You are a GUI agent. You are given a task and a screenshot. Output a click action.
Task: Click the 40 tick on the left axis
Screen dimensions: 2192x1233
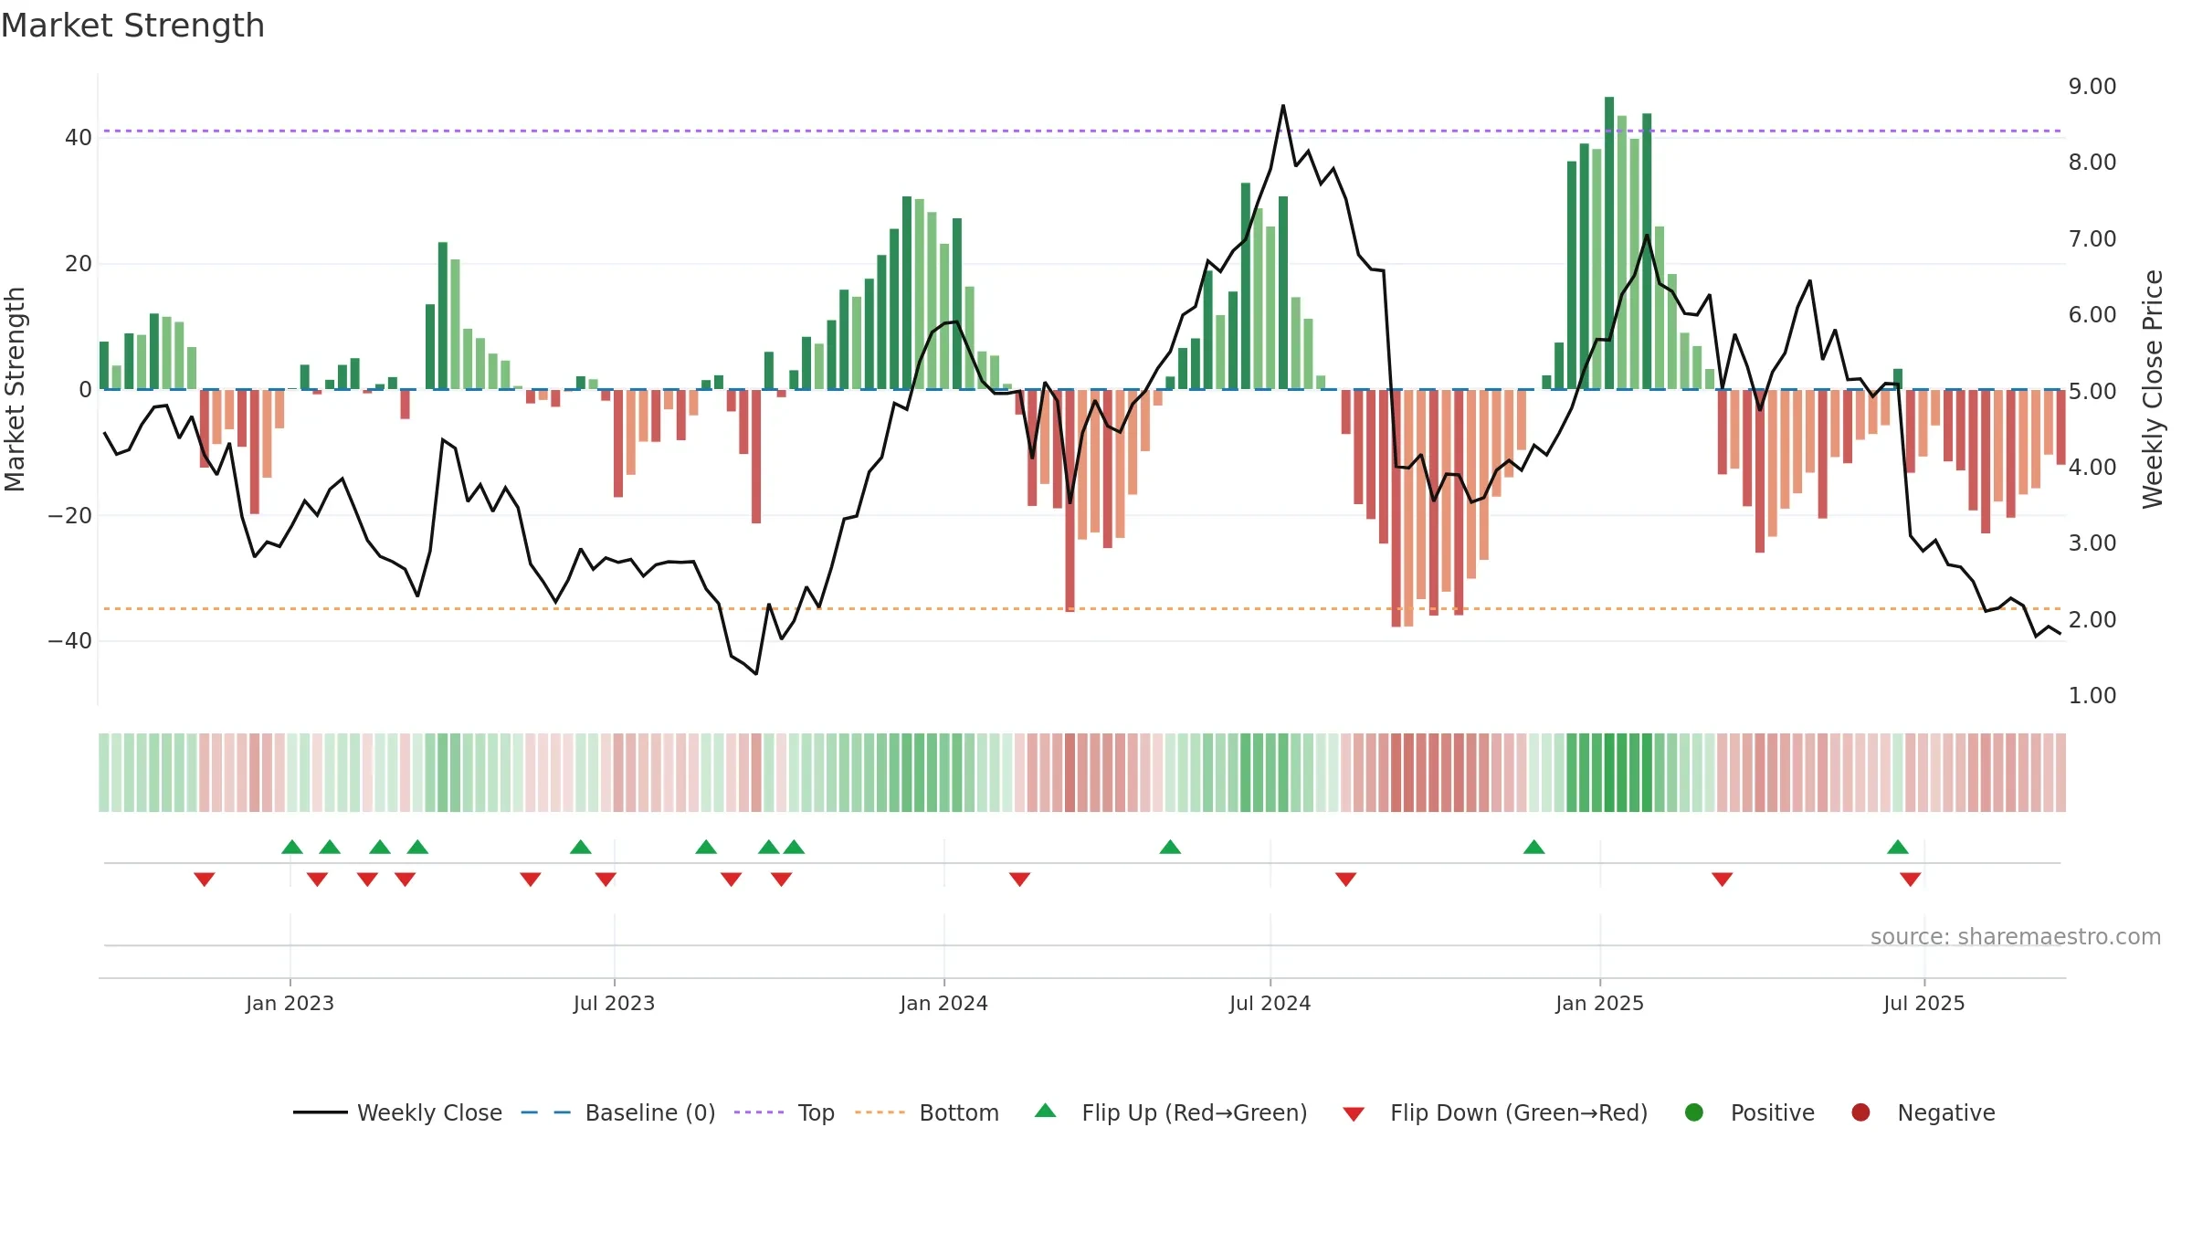point(78,138)
